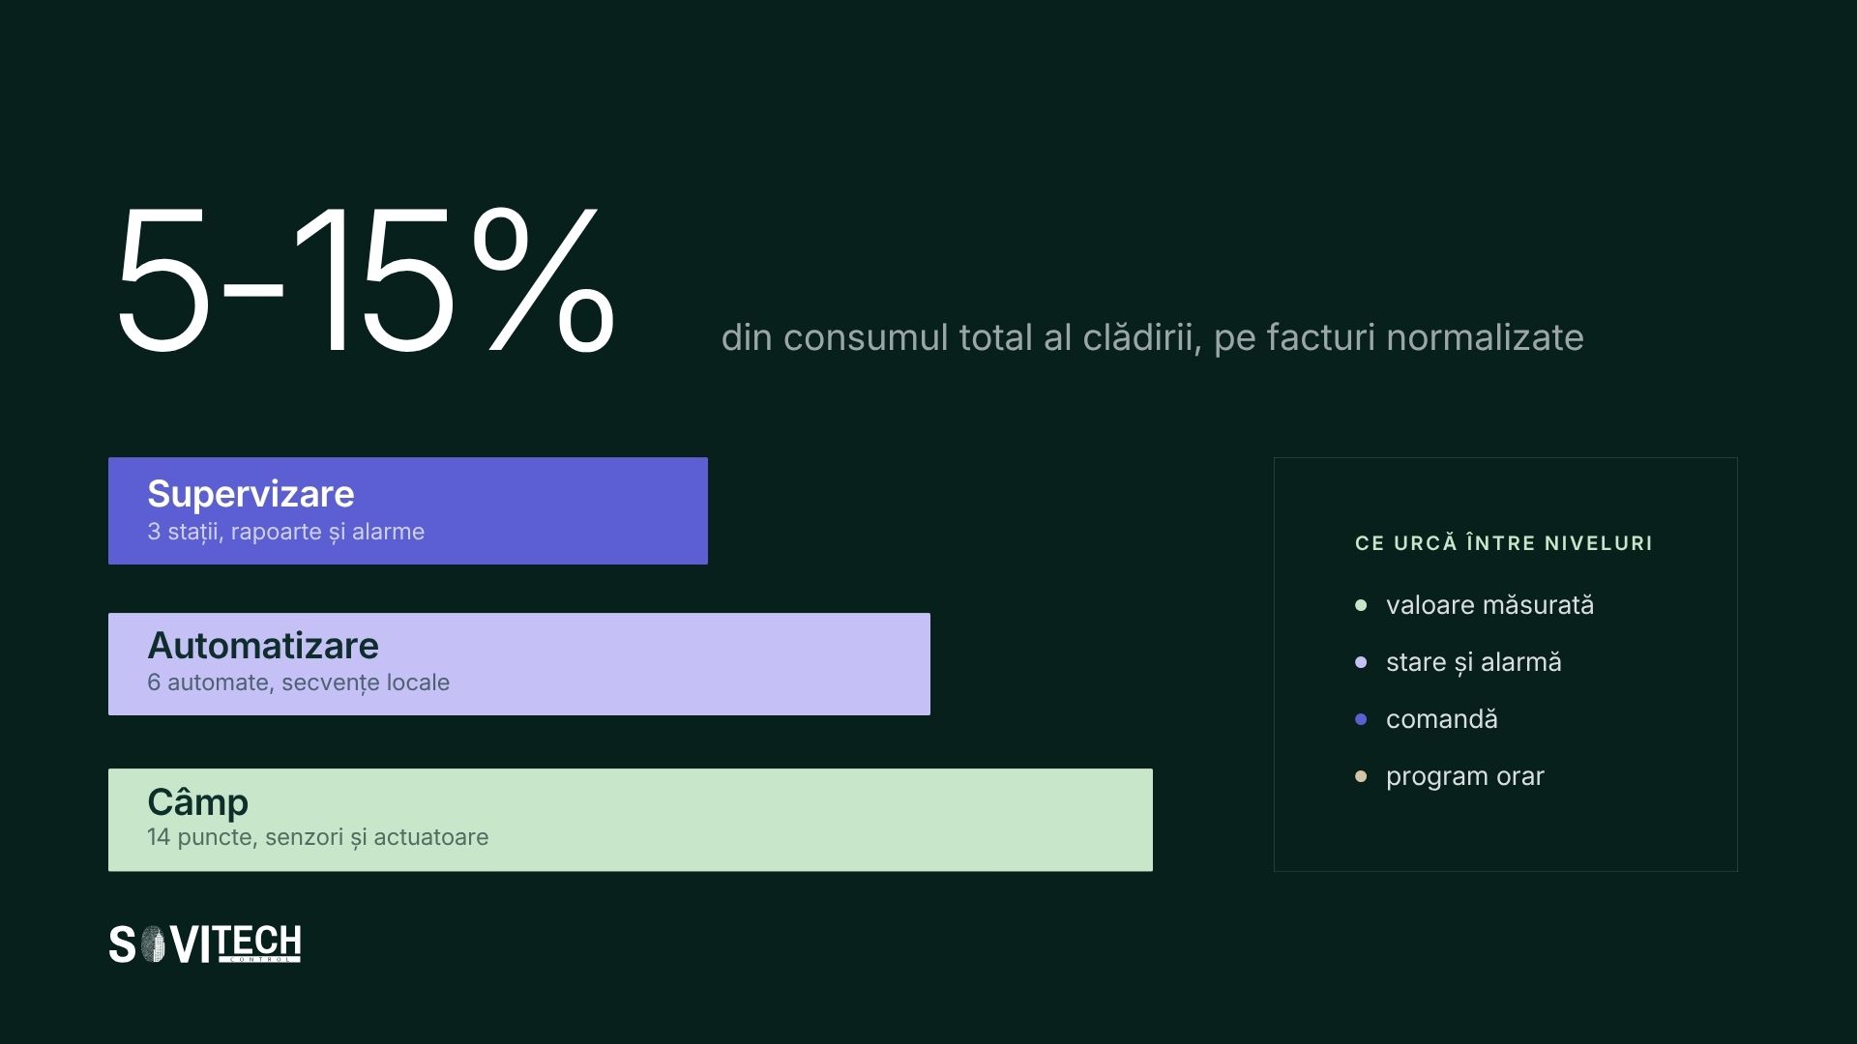This screenshot has width=1857, height=1044.
Task: Click the 'valoare măsurată' legend item
Action: (1489, 605)
